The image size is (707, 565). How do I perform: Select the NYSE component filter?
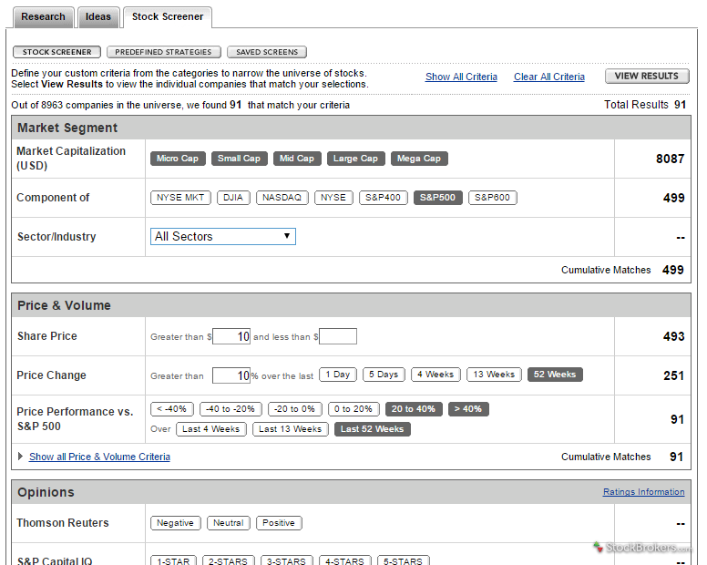(333, 198)
